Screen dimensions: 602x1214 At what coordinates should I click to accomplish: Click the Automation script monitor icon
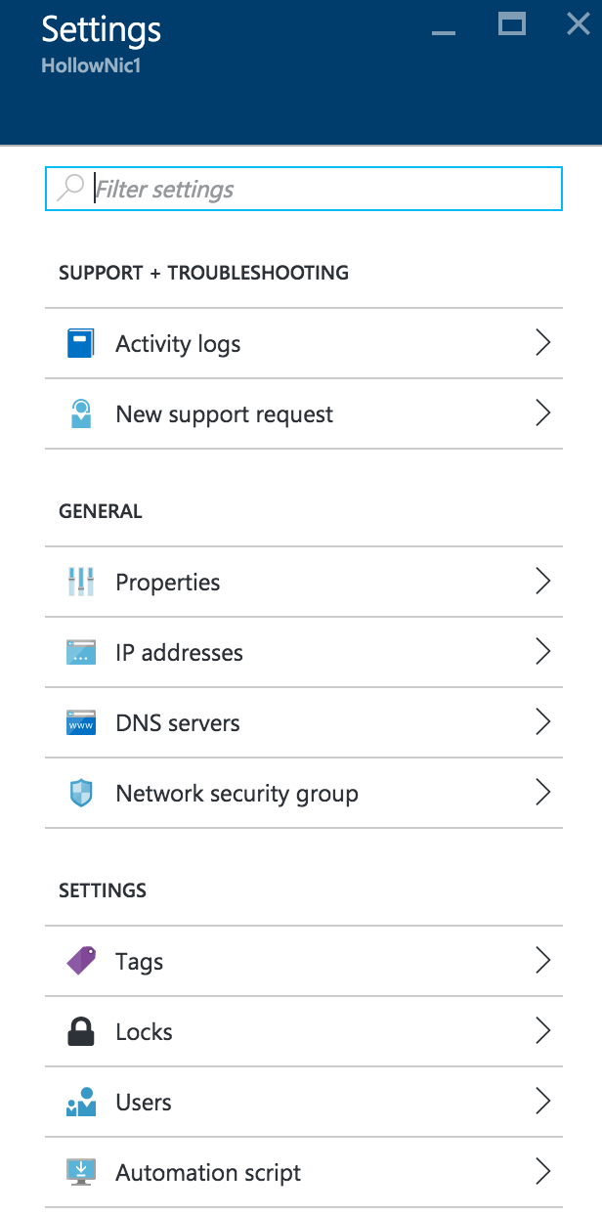[81, 1173]
